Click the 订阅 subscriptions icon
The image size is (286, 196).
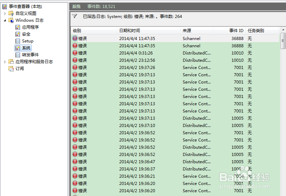pos(11,68)
